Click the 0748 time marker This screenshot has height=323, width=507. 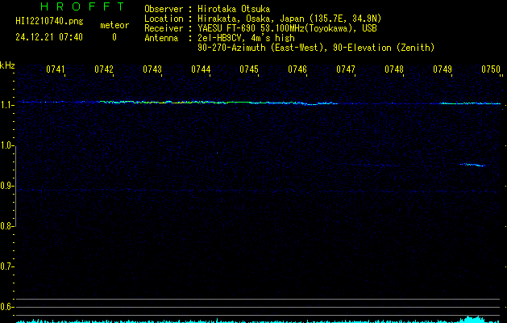[394, 69]
